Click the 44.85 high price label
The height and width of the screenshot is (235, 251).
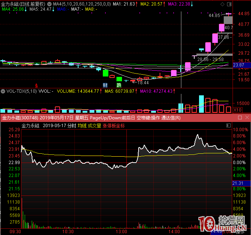214,16
